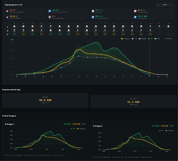Click the dashed curve point at hour 13
This screenshot has width=178, height=161.
point(88,57)
